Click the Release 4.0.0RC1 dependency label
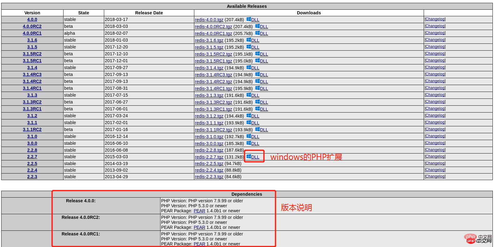 (81, 234)
